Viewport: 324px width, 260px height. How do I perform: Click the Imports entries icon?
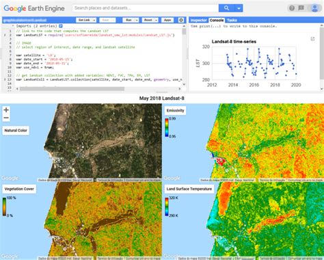coord(61,26)
